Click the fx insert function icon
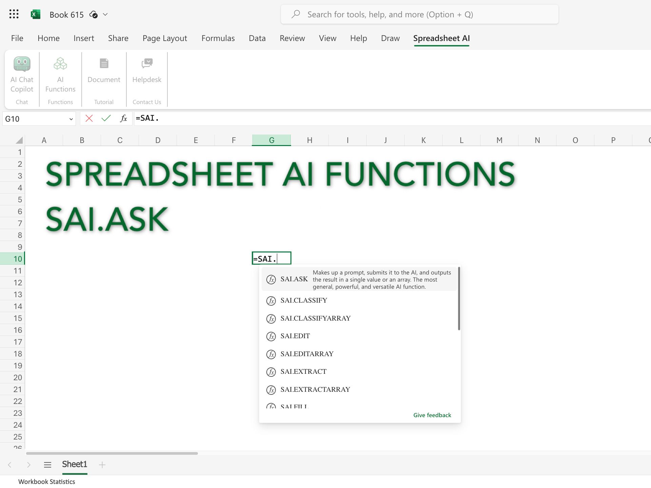This screenshot has width=651, height=488. pyautogui.click(x=124, y=118)
